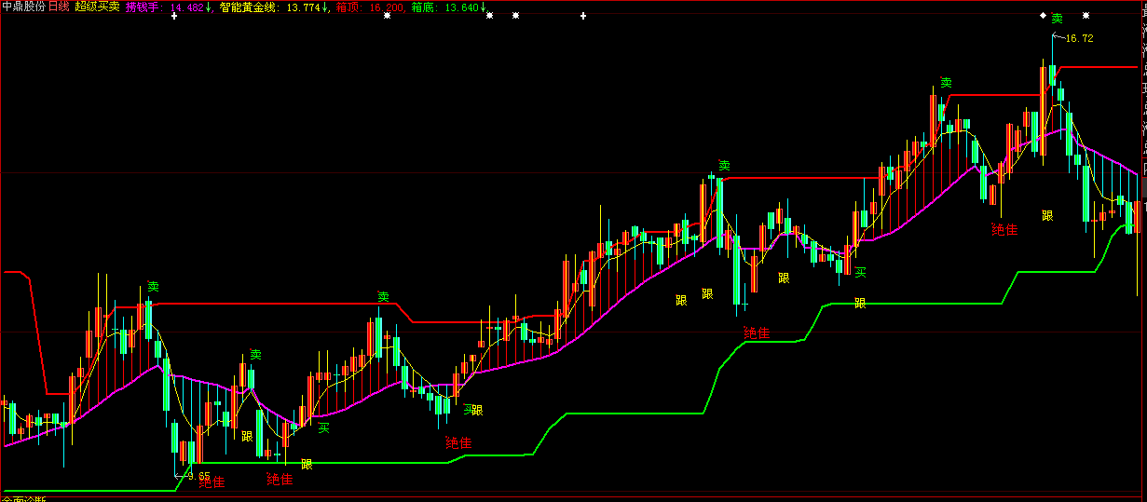Click the green 买 signal right of 跟 at bottom-left
Screen dimensions: 1147x502
tap(324, 427)
